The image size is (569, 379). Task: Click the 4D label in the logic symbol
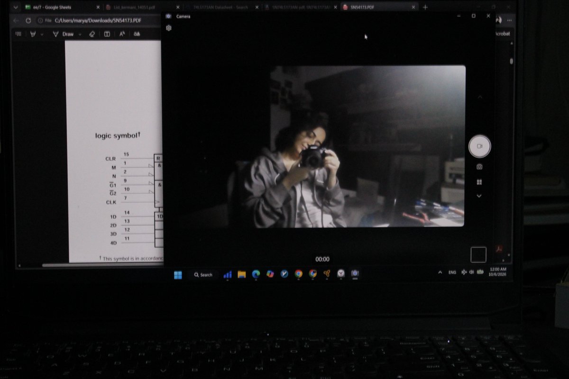click(x=113, y=243)
